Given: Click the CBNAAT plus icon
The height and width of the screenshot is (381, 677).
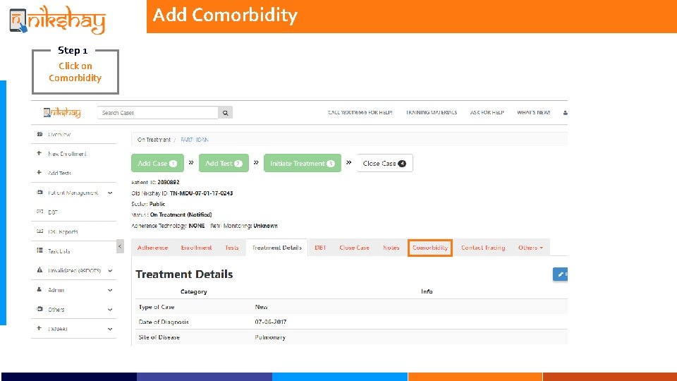Looking at the screenshot, I should [39, 328].
